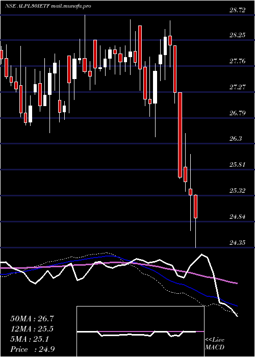This screenshot has width=255, height=357.
Task: Click the 26.79 price axis label
Action: click(x=238, y=113)
